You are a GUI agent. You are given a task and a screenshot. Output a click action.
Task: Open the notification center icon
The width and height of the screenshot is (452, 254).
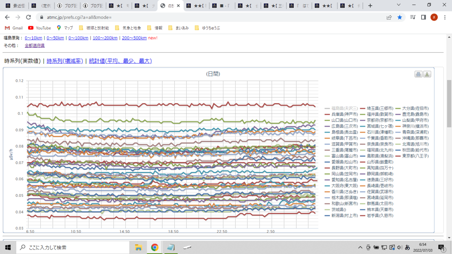point(441,247)
